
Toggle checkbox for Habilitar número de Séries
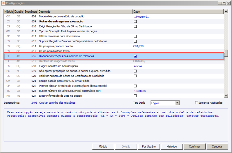(135, 76)
